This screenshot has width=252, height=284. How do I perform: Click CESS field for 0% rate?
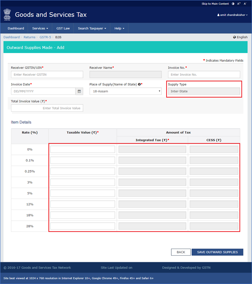click(x=214, y=149)
